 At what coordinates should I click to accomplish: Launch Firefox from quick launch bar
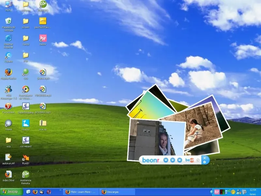click(x=35, y=192)
